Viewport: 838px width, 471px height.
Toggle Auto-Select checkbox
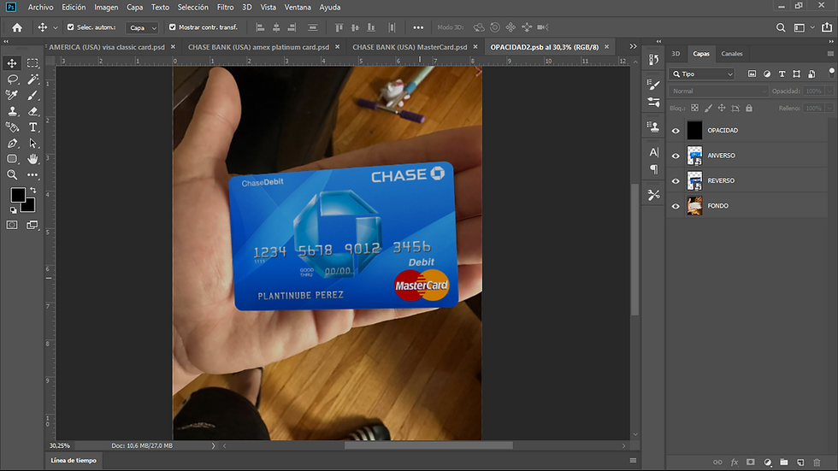pyautogui.click(x=70, y=26)
